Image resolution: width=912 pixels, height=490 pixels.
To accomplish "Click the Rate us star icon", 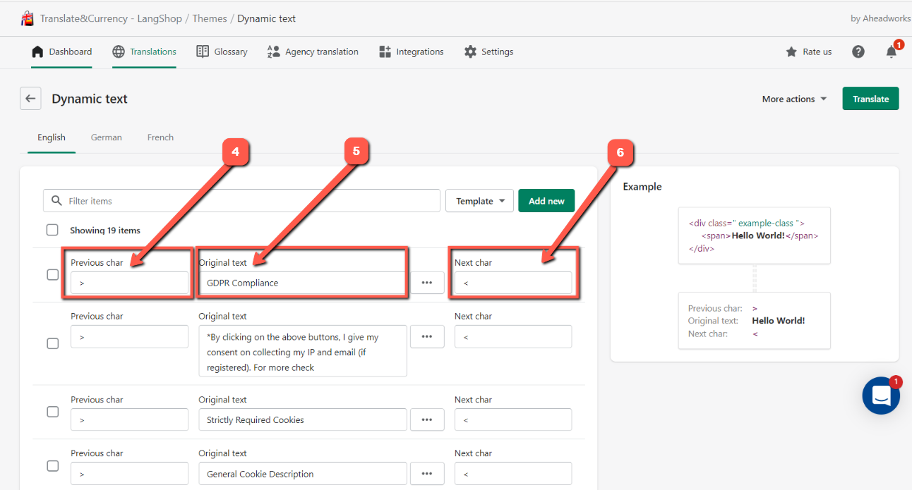I will [791, 51].
